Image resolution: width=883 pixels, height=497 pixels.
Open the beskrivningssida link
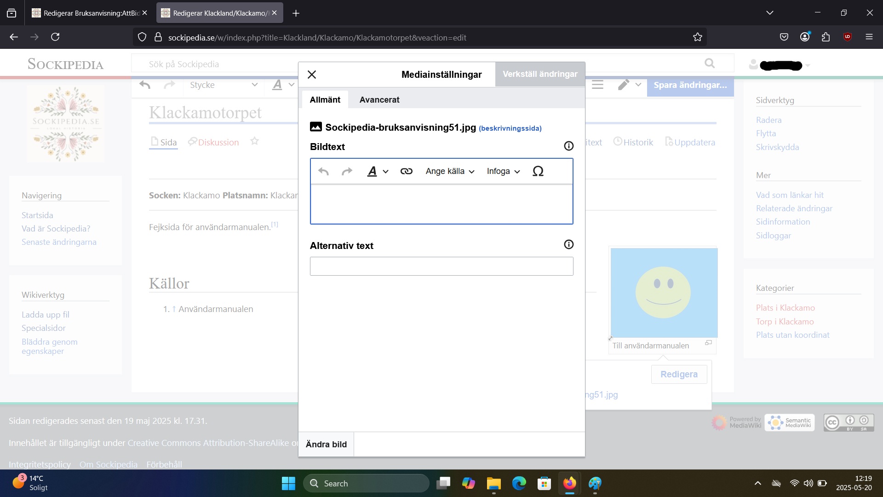click(510, 128)
